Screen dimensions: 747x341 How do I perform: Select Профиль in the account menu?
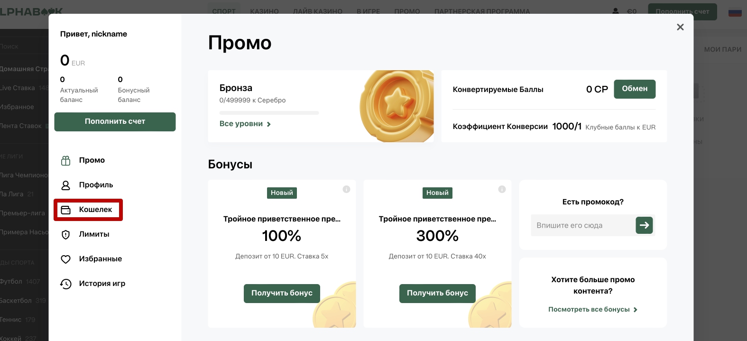coord(96,185)
